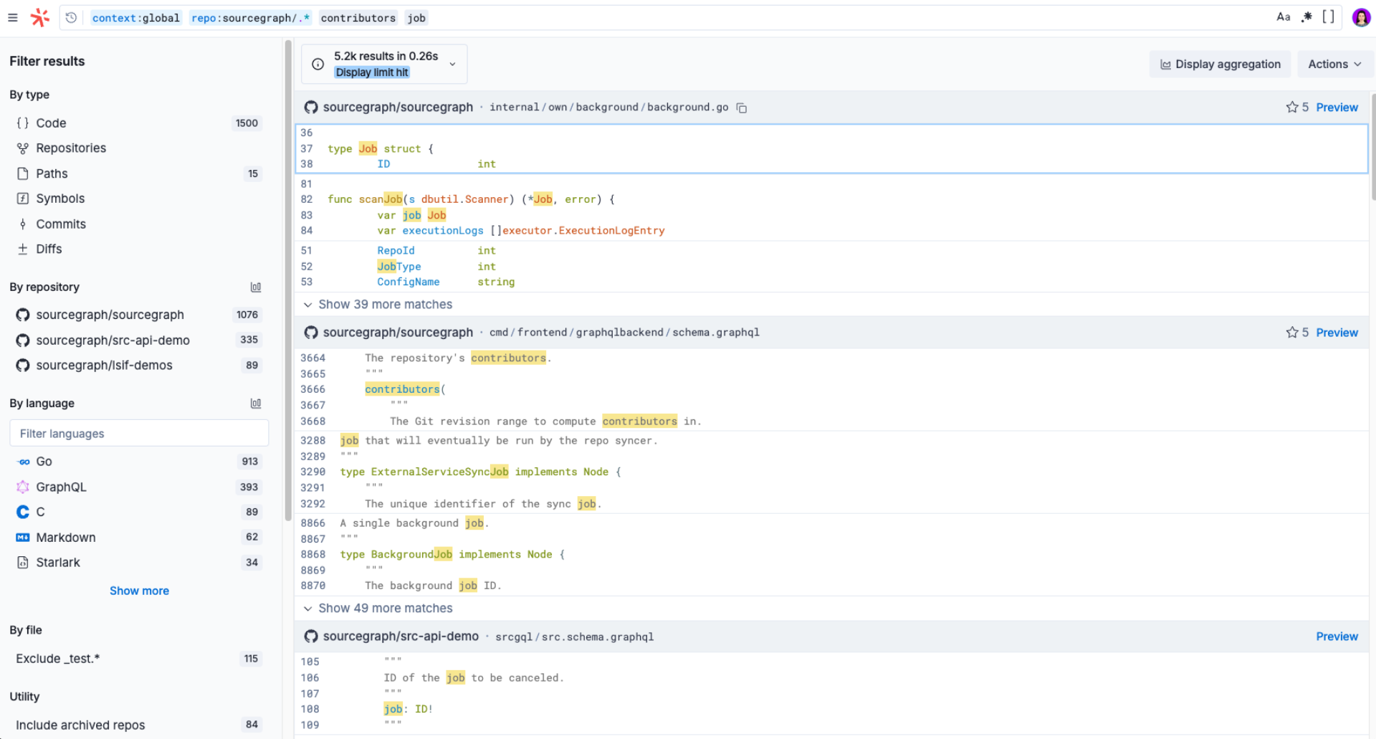Toggle case-sensitive search with Aa
This screenshot has height=739, width=1376.
click(x=1284, y=17)
